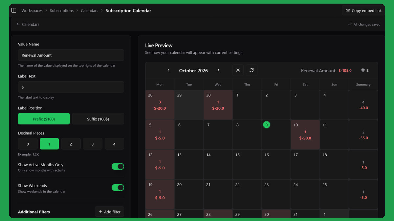Click the day 28 cell with $-20.0
This screenshot has height=221, width=394.
click(x=160, y=105)
